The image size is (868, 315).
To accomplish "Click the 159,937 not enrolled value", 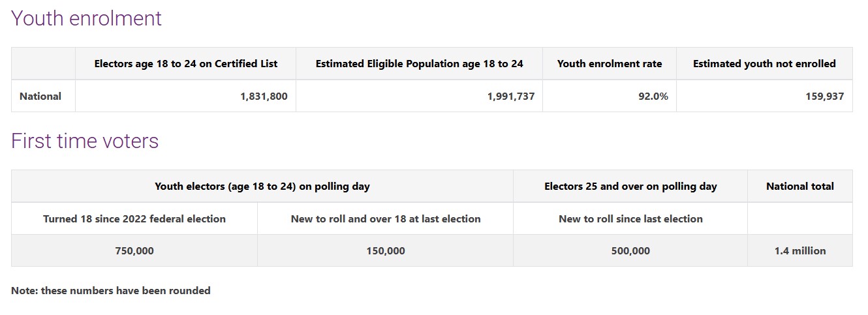I will tap(824, 97).
